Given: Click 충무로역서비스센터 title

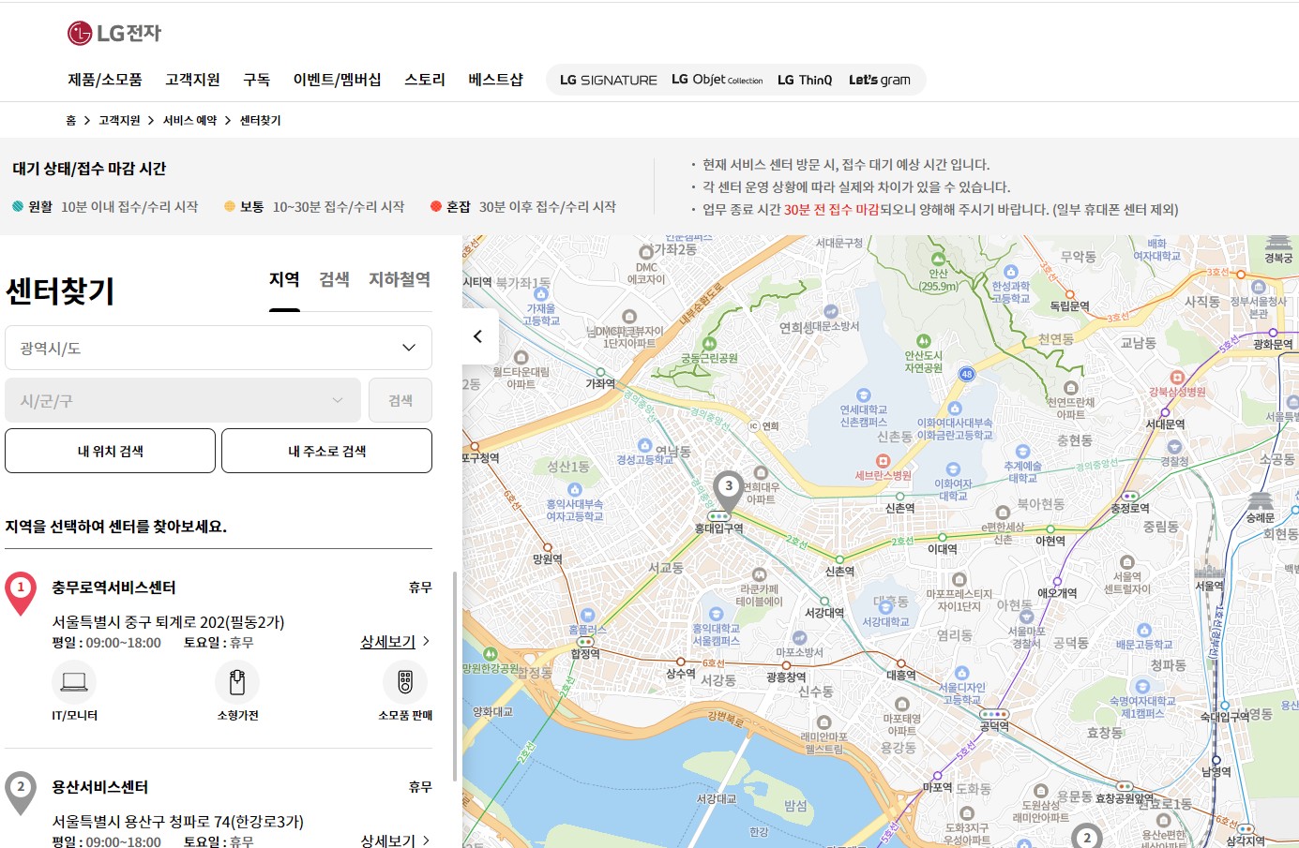Looking at the screenshot, I should [x=113, y=588].
